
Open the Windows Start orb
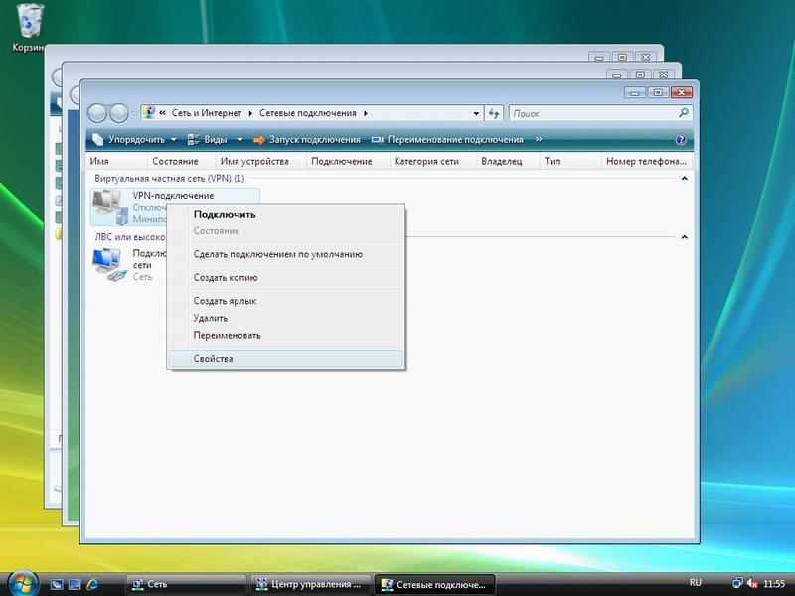[22, 583]
